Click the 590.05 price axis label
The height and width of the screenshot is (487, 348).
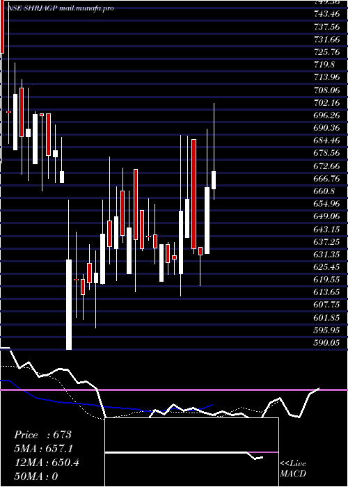click(x=327, y=343)
